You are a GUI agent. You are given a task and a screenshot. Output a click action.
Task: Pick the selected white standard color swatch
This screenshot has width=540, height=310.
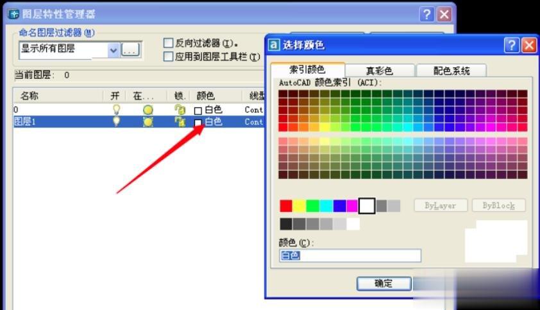[x=367, y=206]
